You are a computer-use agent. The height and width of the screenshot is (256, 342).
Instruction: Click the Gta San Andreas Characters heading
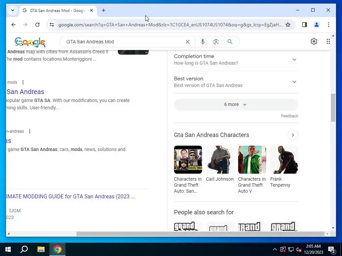(211, 135)
